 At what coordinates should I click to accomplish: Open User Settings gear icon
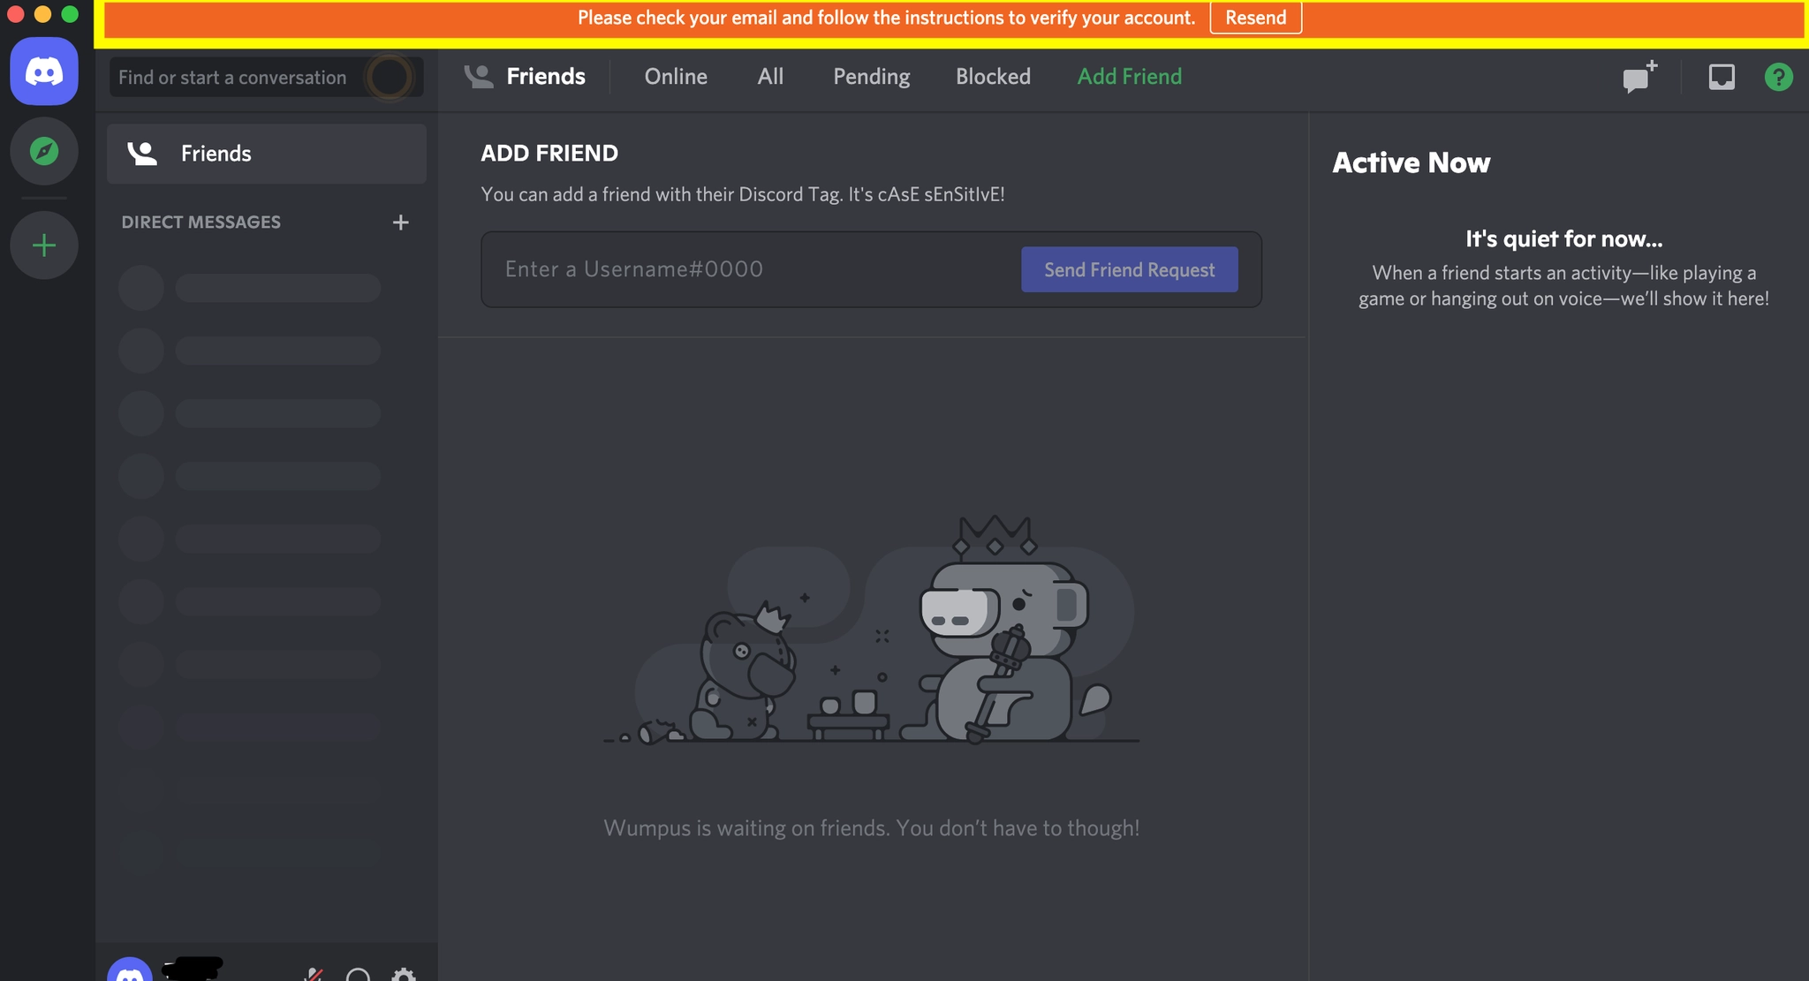tap(404, 973)
